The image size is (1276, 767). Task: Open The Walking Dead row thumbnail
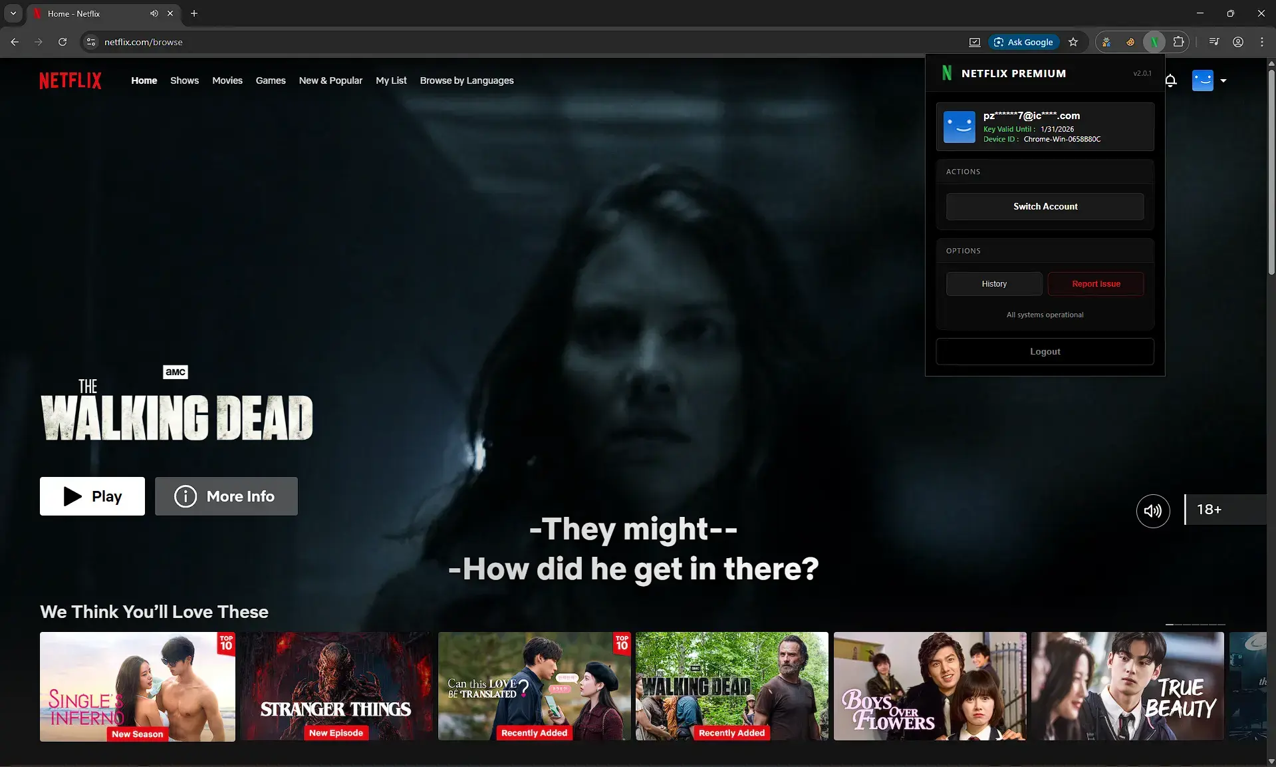pyautogui.click(x=732, y=687)
